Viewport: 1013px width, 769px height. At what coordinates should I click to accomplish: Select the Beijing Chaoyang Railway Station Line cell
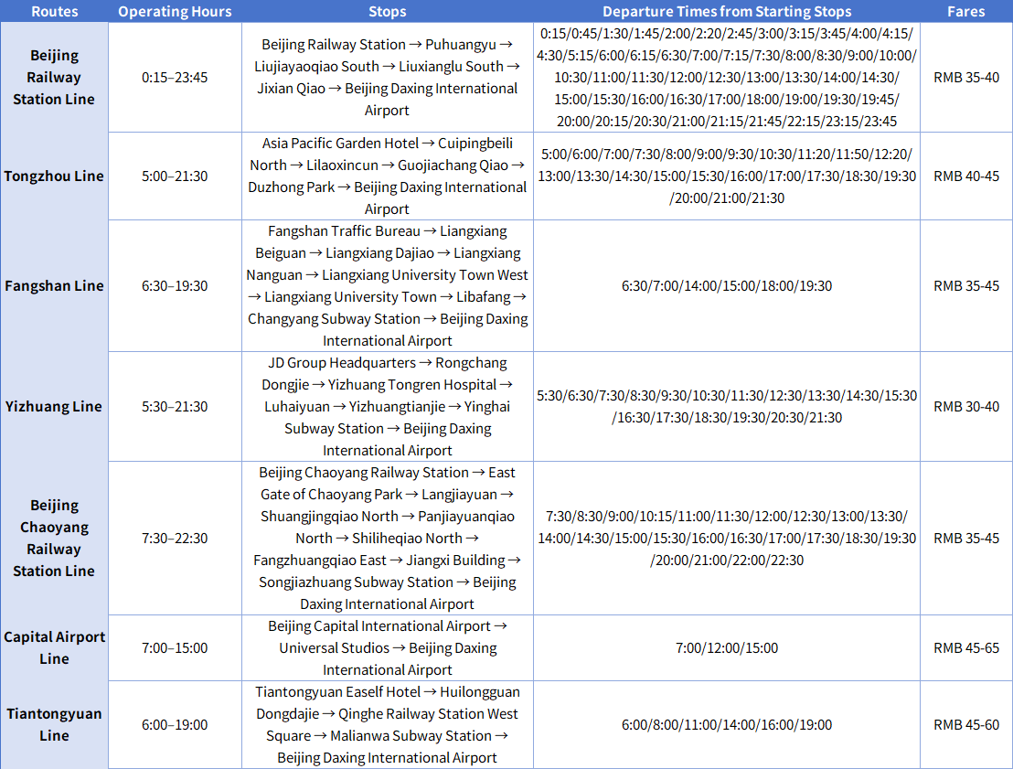coord(54,539)
